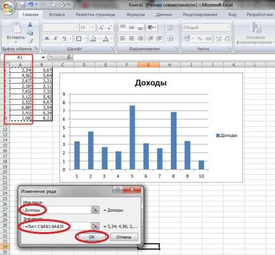Apply font color with the A icon
This screenshot has height=255, width=275.
tap(106, 38)
